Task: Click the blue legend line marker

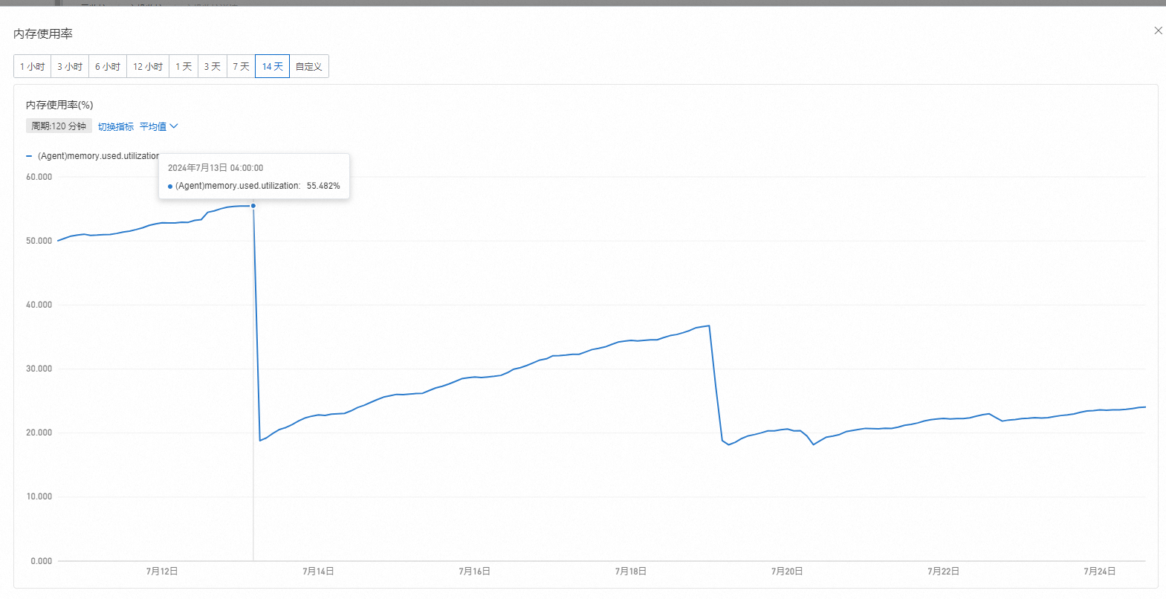Action: click(x=29, y=156)
